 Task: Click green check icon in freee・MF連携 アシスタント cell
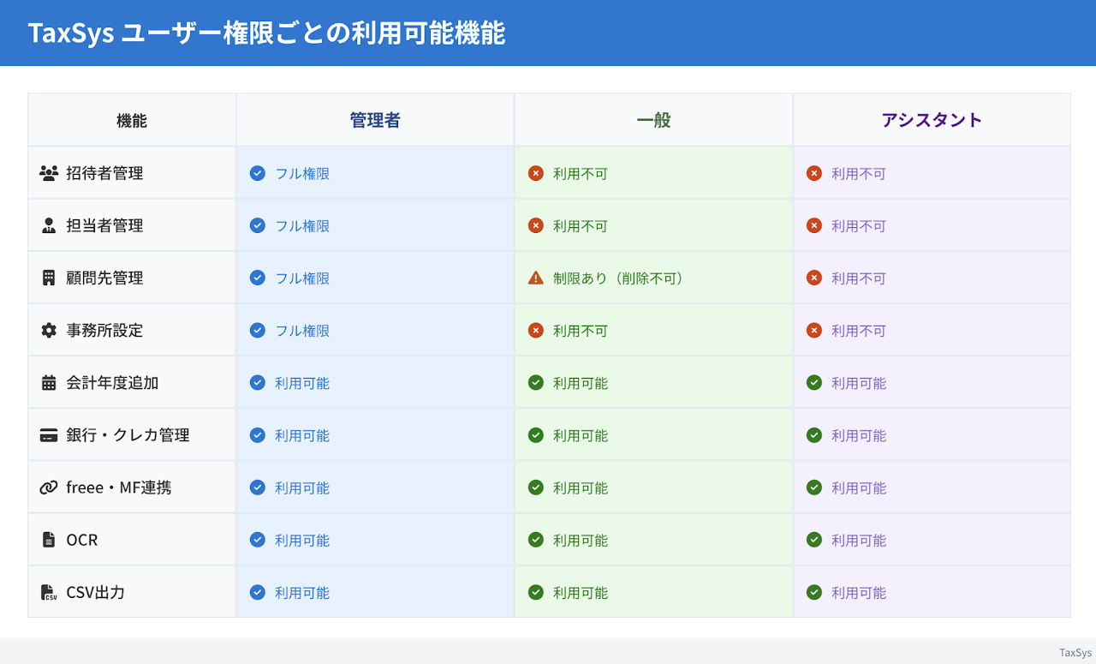tap(814, 488)
